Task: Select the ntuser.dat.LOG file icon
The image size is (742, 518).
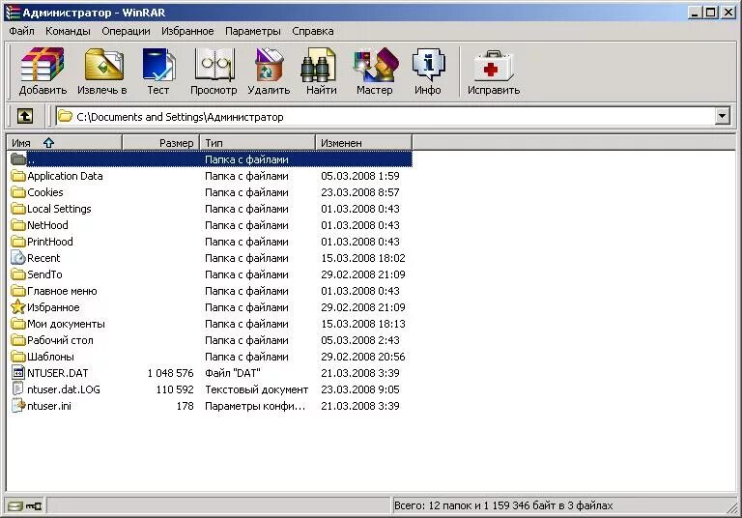Action: point(18,389)
